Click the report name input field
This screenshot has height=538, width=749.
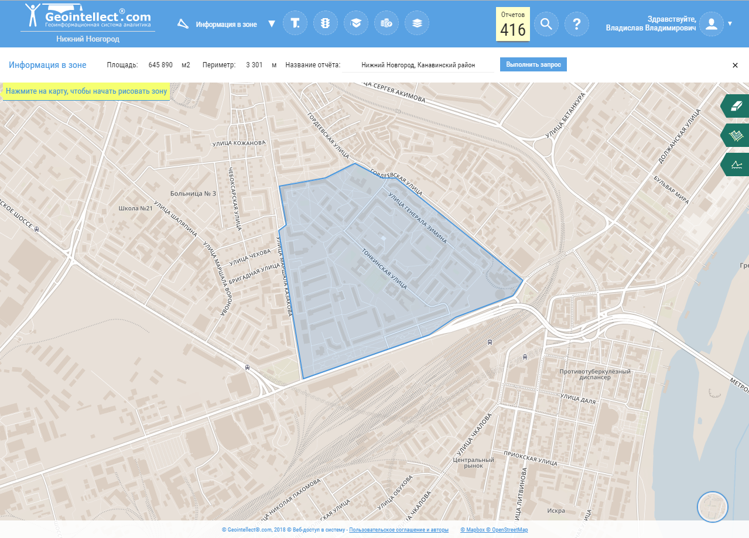click(418, 65)
